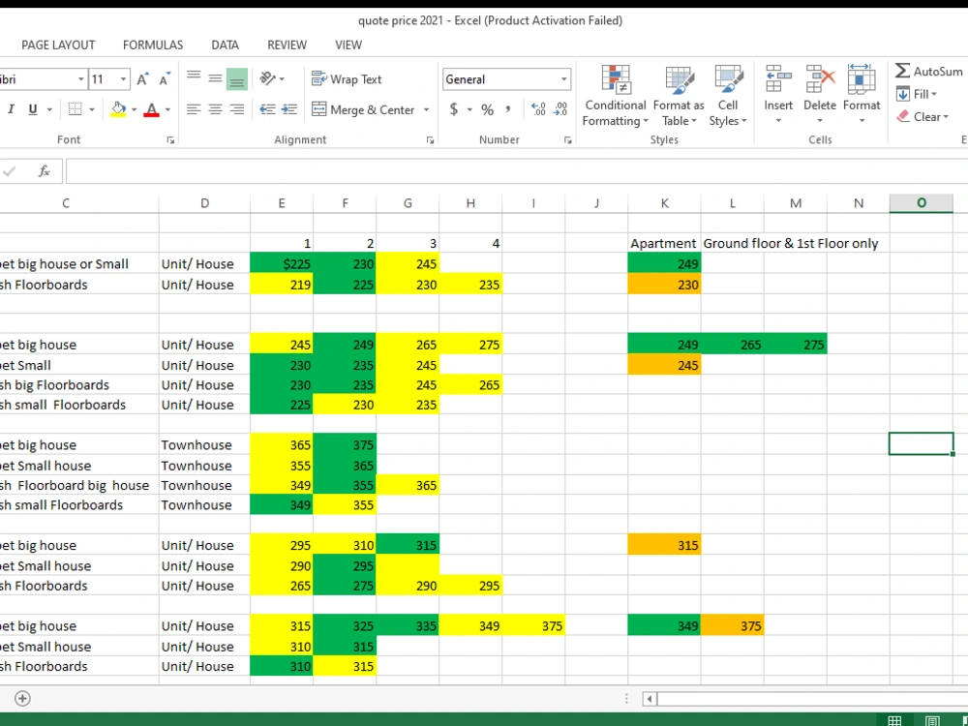Viewport: 968px width, 726px height.
Task: Decrease cell indent
Action: 267,109
